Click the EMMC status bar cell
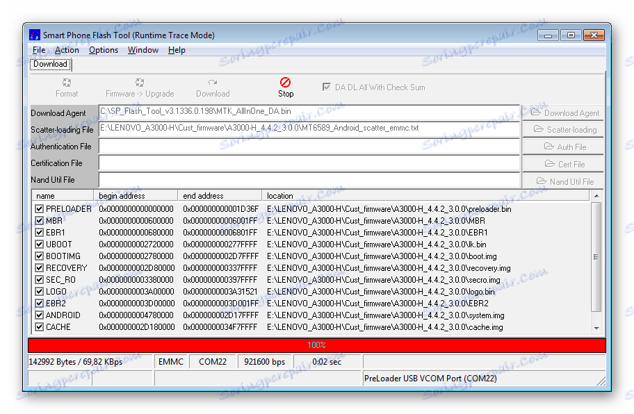The height and width of the screenshot is (414, 634). coord(170,362)
